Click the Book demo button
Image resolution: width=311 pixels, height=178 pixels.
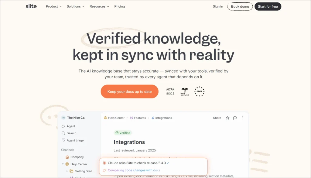click(x=240, y=7)
